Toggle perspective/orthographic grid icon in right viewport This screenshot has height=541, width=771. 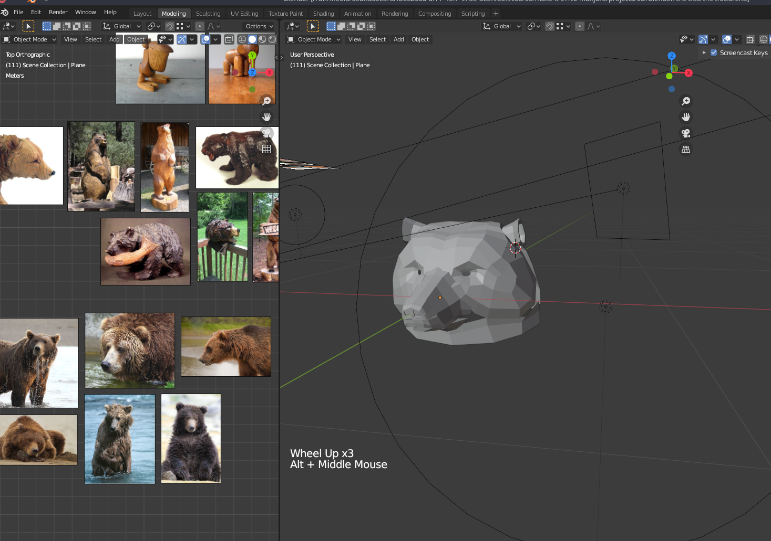(686, 150)
